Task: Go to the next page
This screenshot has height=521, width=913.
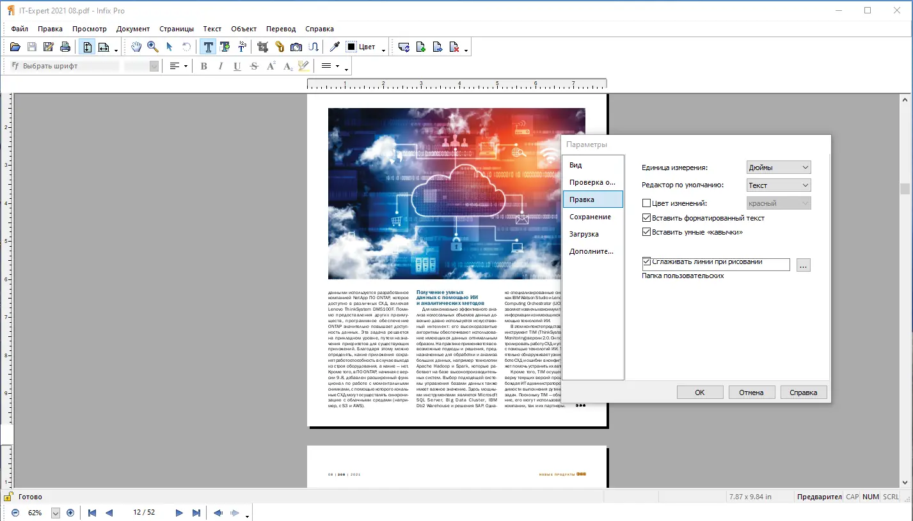Action: [x=180, y=513]
